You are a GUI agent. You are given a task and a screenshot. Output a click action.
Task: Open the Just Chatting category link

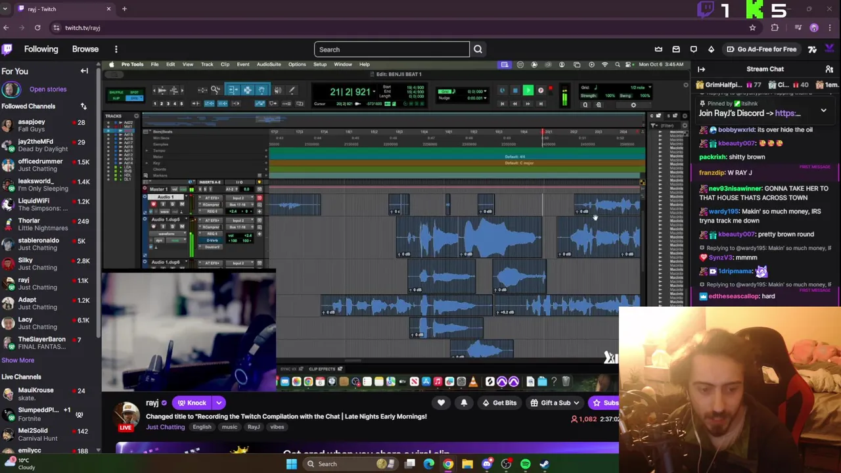pos(165,427)
